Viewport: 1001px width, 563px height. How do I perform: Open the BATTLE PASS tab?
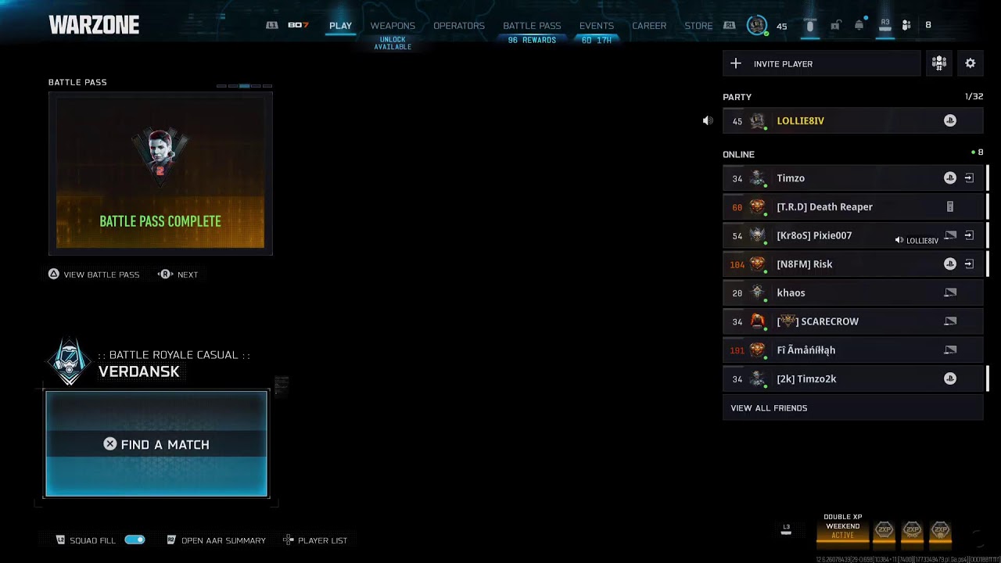[x=532, y=26]
